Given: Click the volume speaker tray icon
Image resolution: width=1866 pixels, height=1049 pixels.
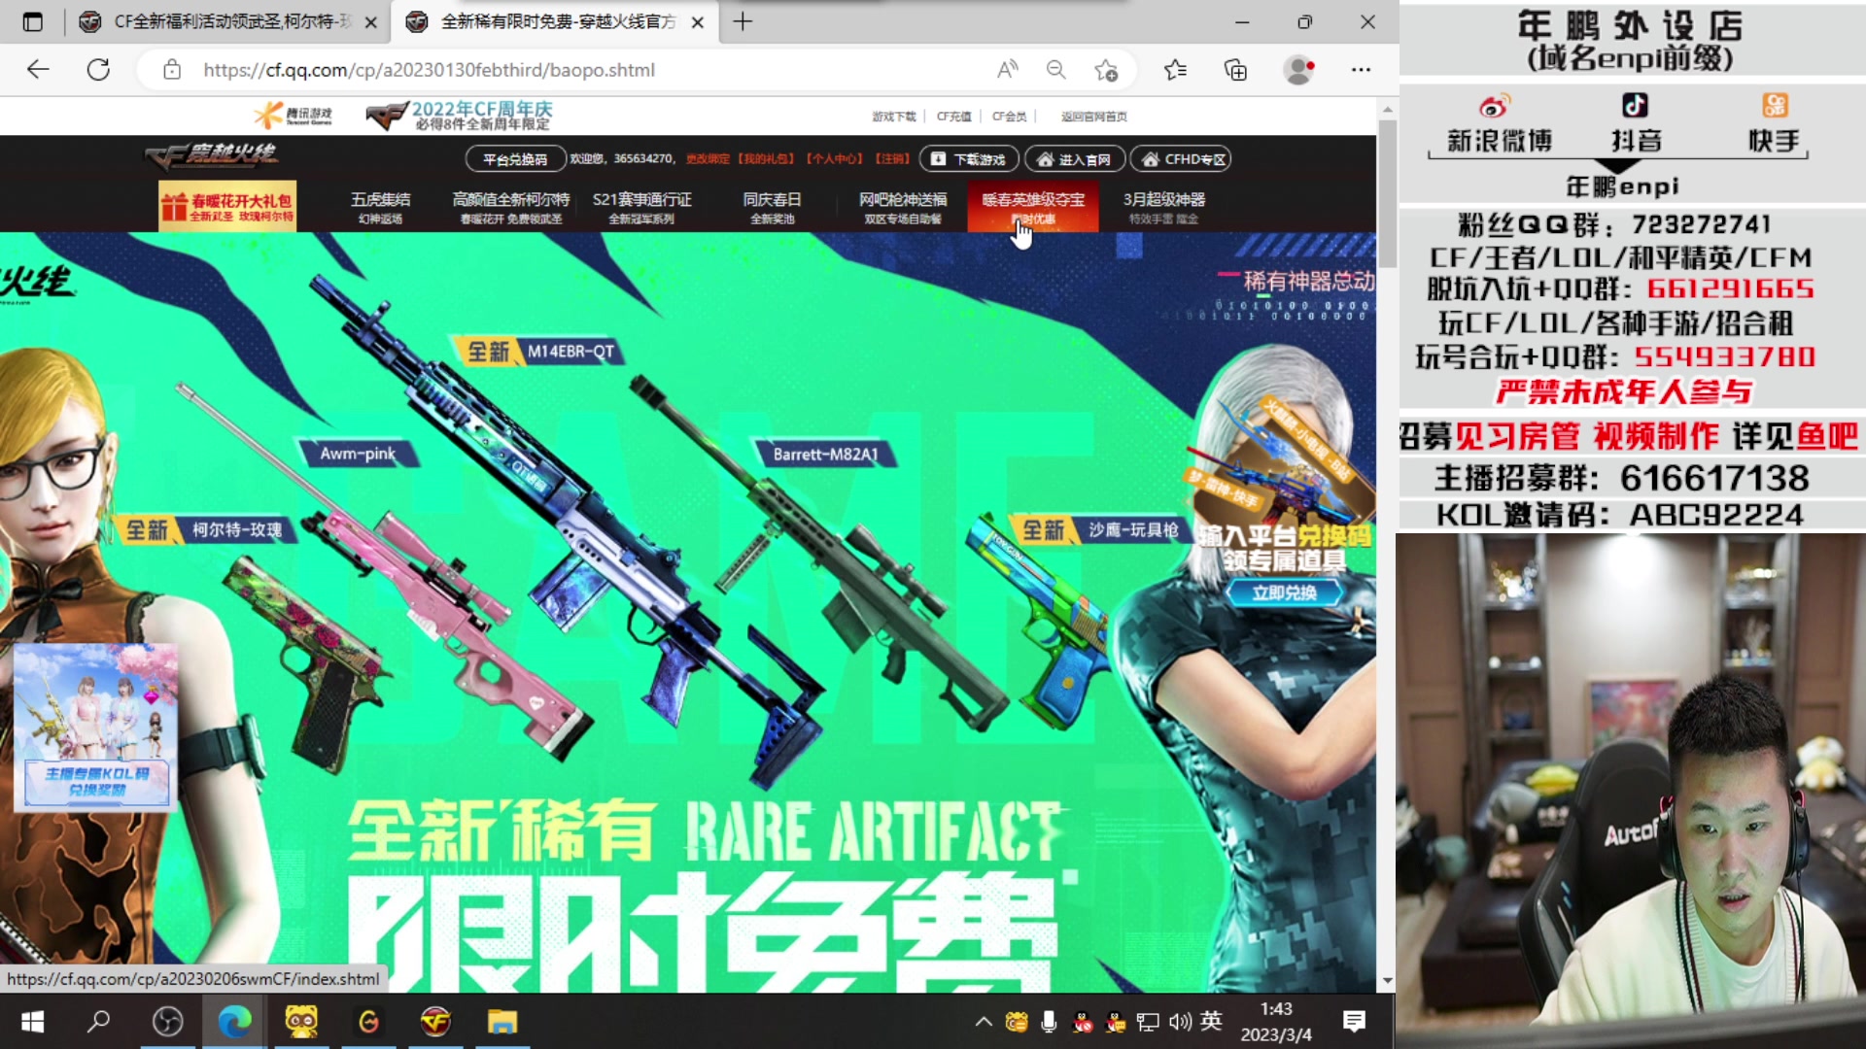Looking at the screenshot, I should click(1180, 1022).
